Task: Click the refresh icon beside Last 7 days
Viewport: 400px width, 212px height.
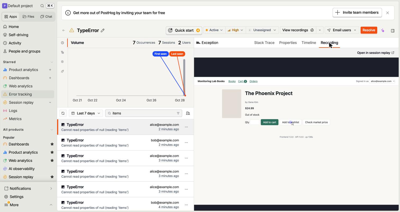Action: tap(63, 113)
